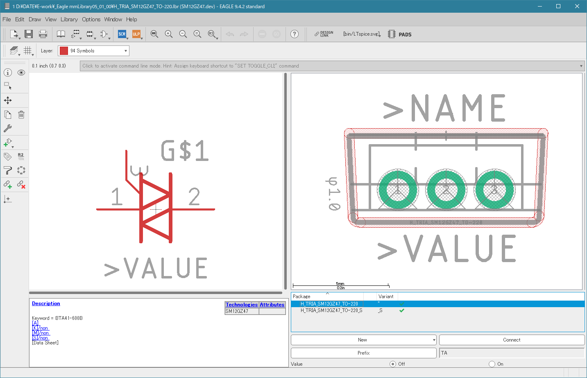Open the New package variant dropdown

pyautogui.click(x=434, y=340)
